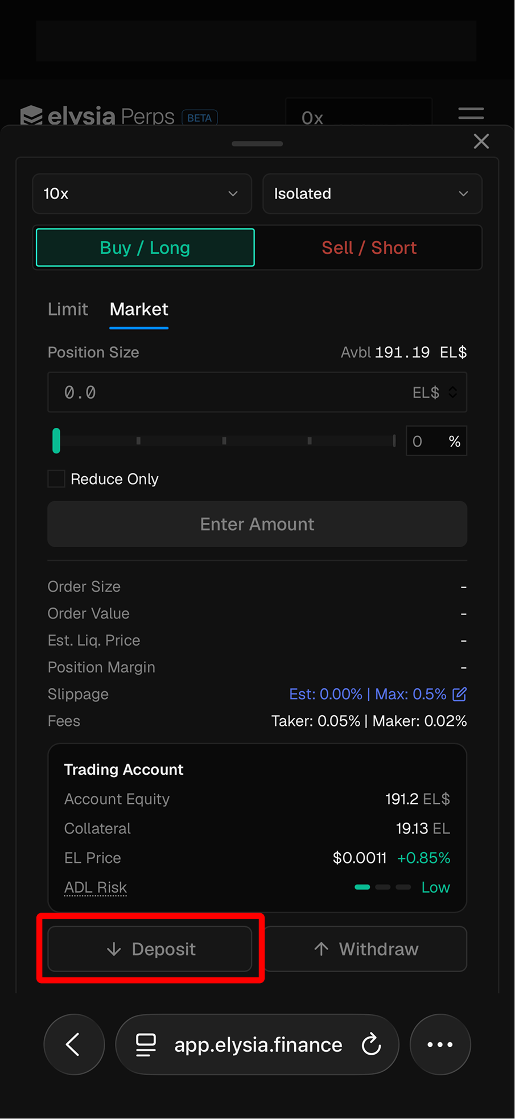Click the Avbl 191.19 EL$ balance
The width and height of the screenshot is (515, 1119).
pos(403,352)
